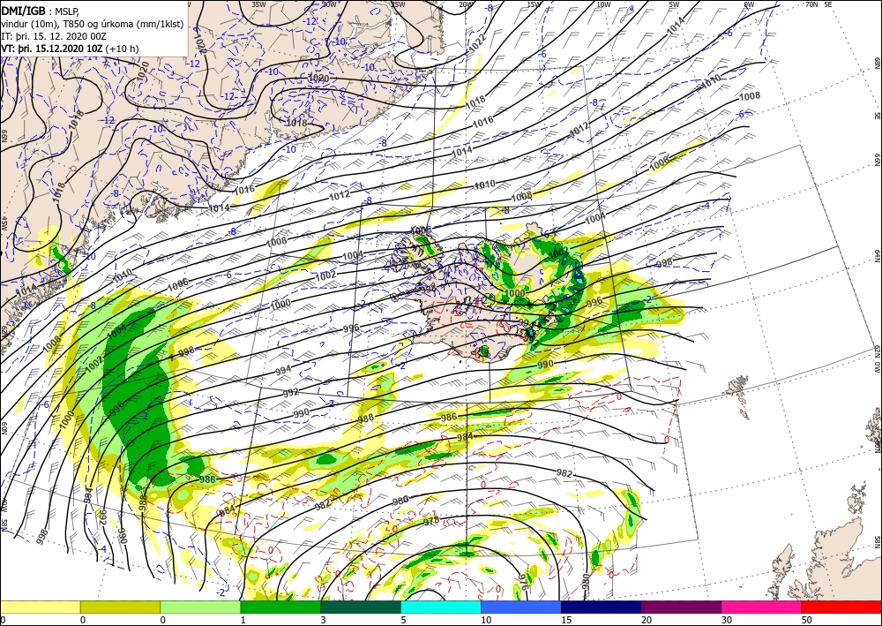Click the olive yellow swatch in the legend bar

pos(120,607)
